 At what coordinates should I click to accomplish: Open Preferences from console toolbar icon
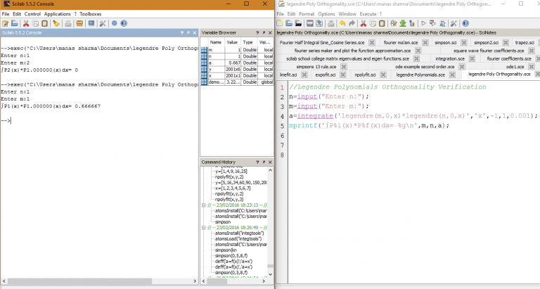[x=103, y=23]
